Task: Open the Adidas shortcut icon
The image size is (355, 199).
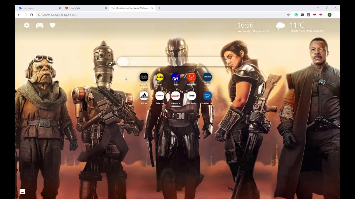Action: pyautogui.click(x=144, y=96)
